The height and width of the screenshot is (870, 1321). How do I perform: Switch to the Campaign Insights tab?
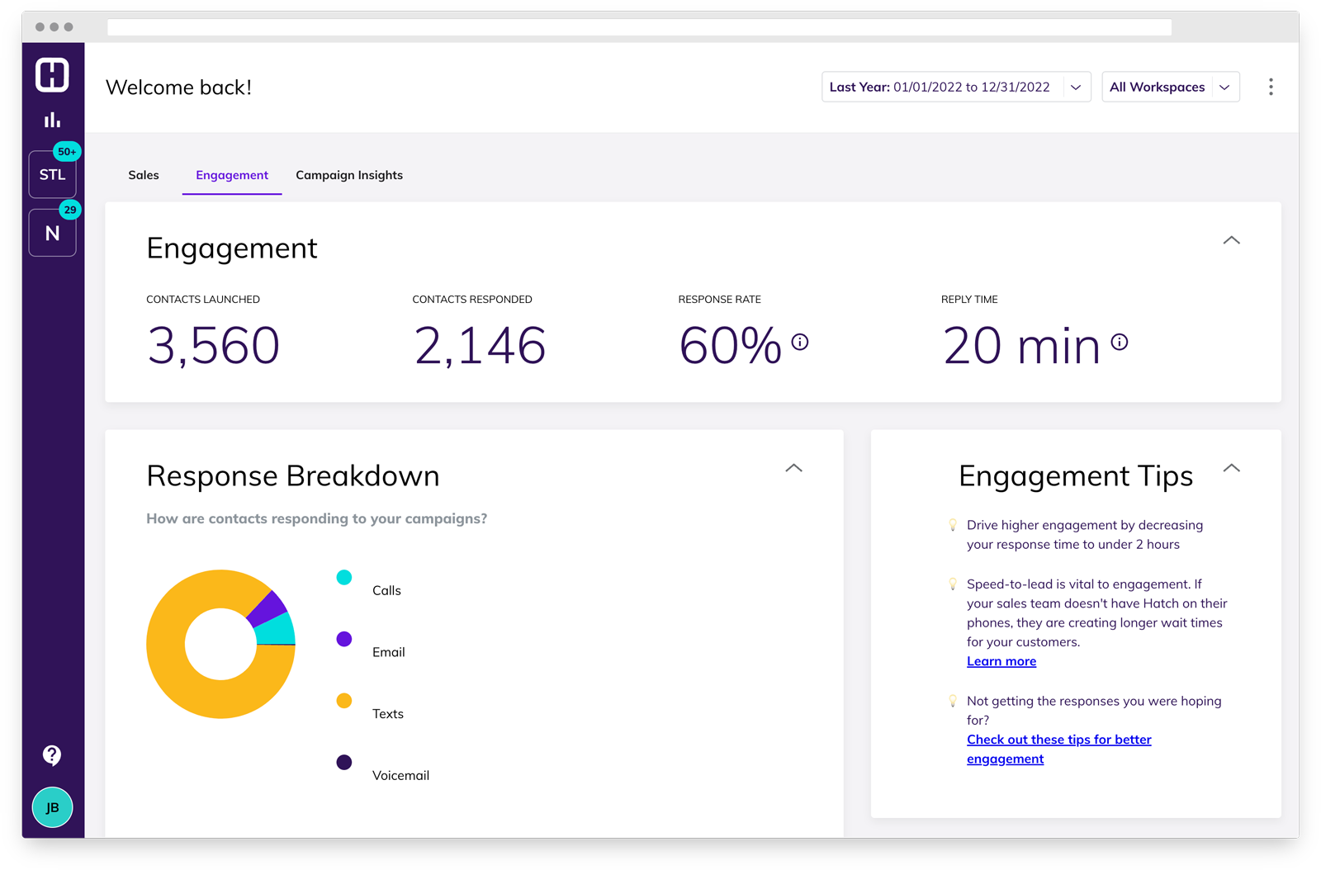349,175
